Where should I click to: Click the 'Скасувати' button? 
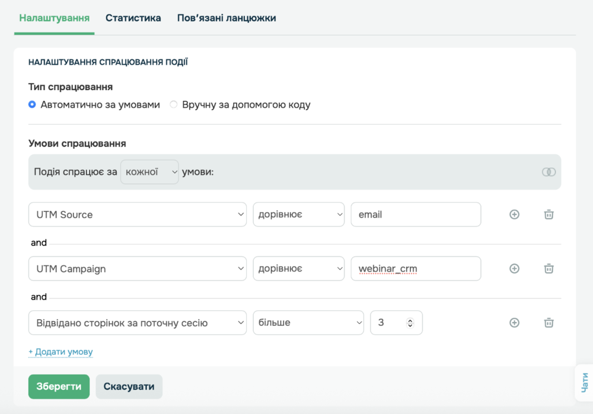(x=129, y=387)
